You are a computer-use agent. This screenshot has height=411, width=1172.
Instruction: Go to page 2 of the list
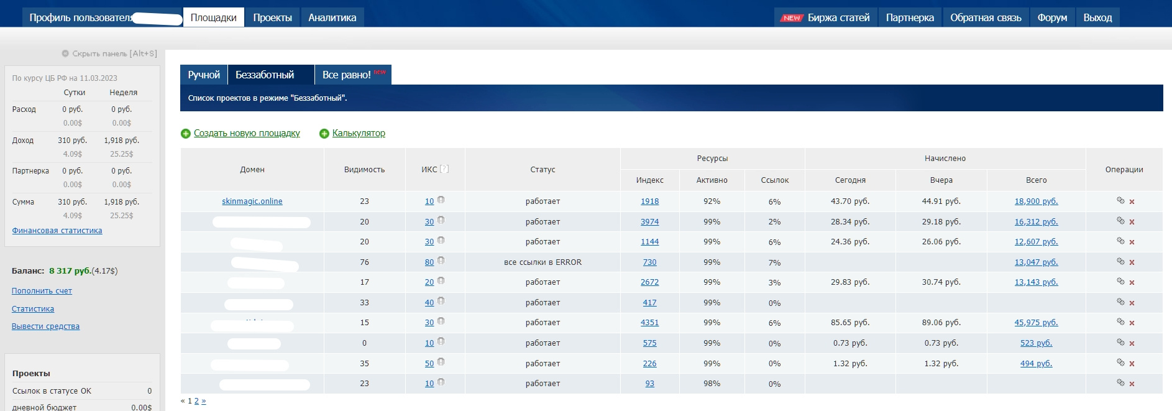click(x=196, y=401)
